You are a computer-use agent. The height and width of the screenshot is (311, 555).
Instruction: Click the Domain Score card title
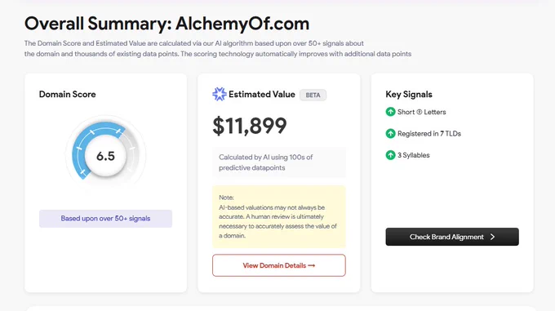tap(67, 94)
